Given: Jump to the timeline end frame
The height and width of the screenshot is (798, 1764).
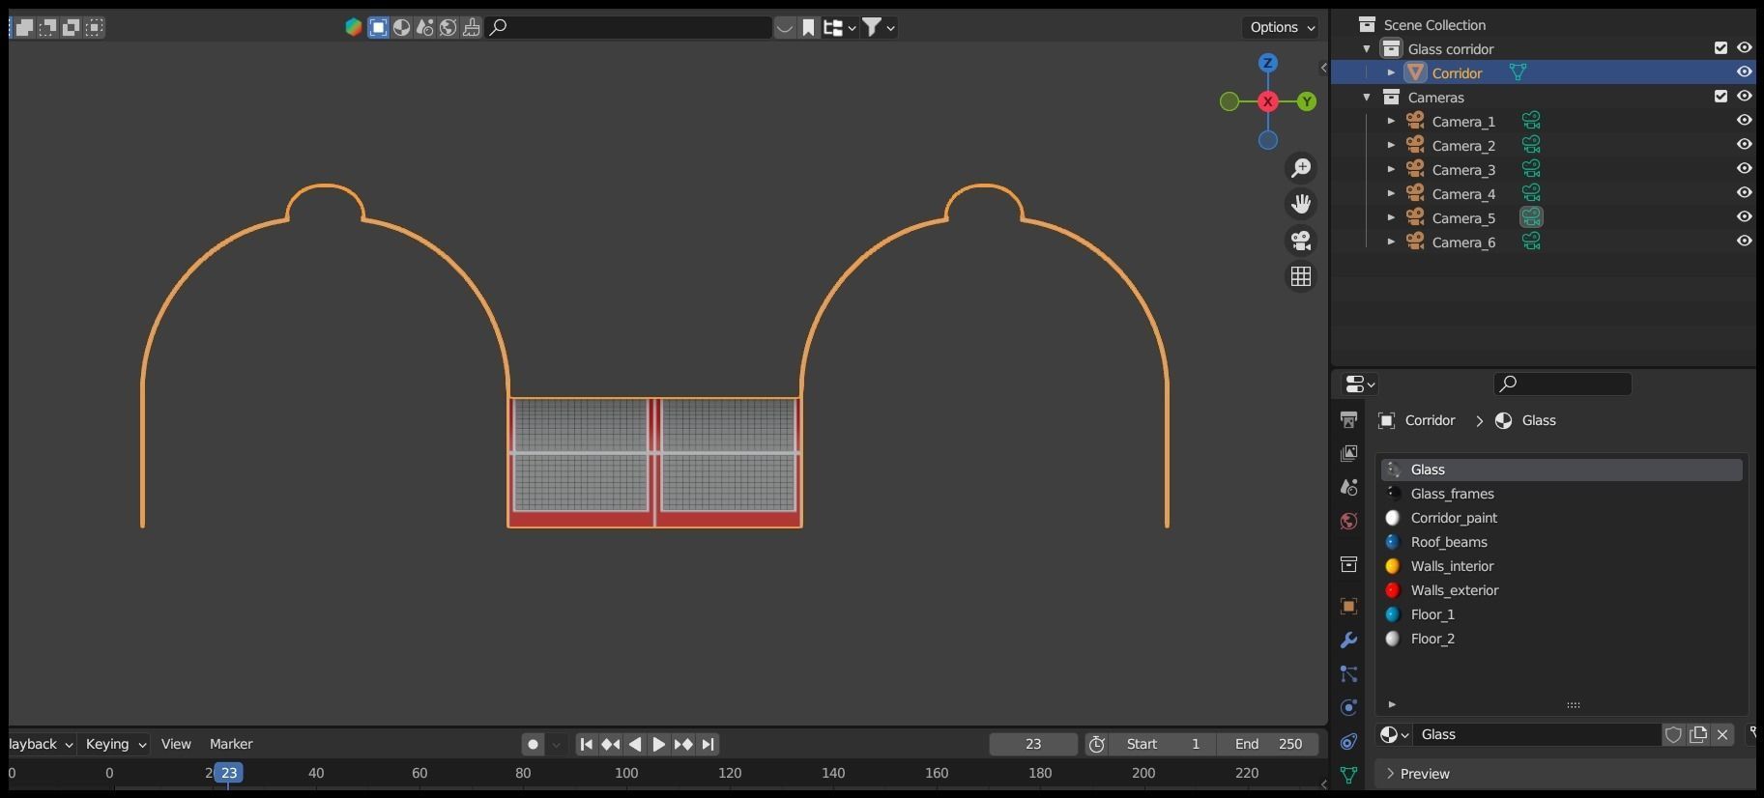Looking at the screenshot, I should [708, 744].
